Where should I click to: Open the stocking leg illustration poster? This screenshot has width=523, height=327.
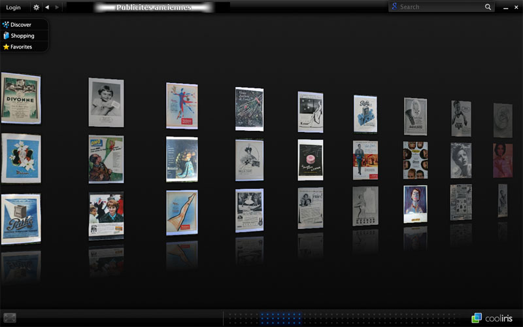(182, 213)
